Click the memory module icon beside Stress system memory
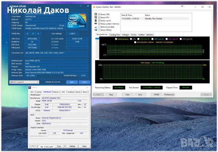Viewport: 218px width, 152px height. pyautogui.click(x=96, y=23)
